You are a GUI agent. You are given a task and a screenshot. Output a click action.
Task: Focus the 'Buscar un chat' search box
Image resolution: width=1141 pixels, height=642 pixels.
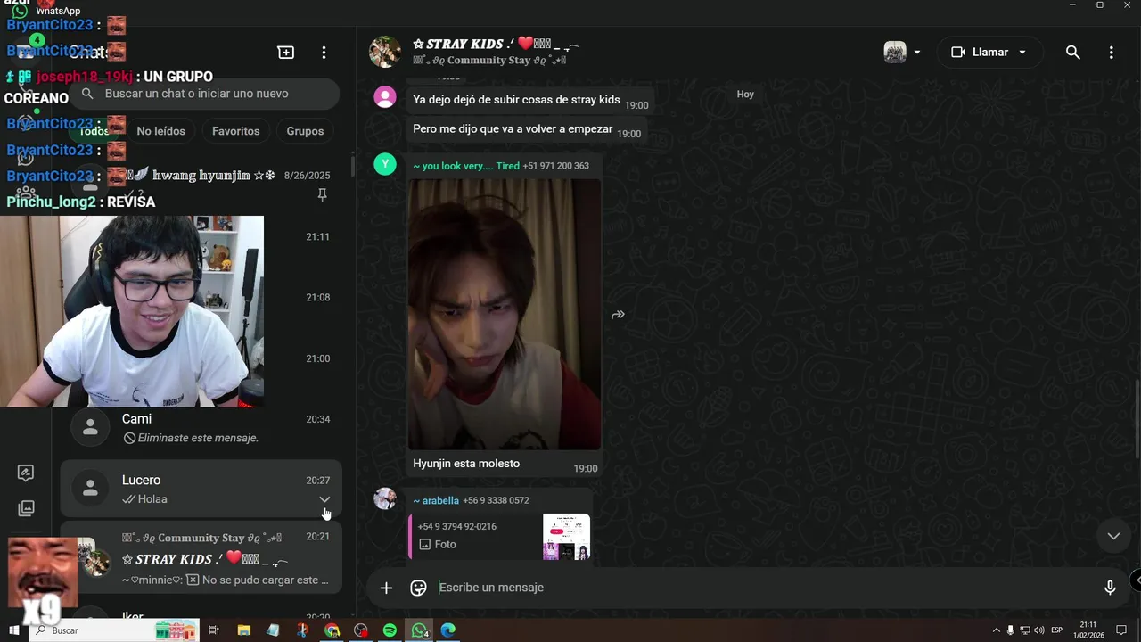[x=207, y=94]
